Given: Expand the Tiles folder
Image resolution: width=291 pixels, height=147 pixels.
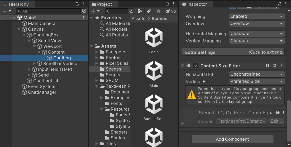Looking at the screenshot, I should coord(97,144).
